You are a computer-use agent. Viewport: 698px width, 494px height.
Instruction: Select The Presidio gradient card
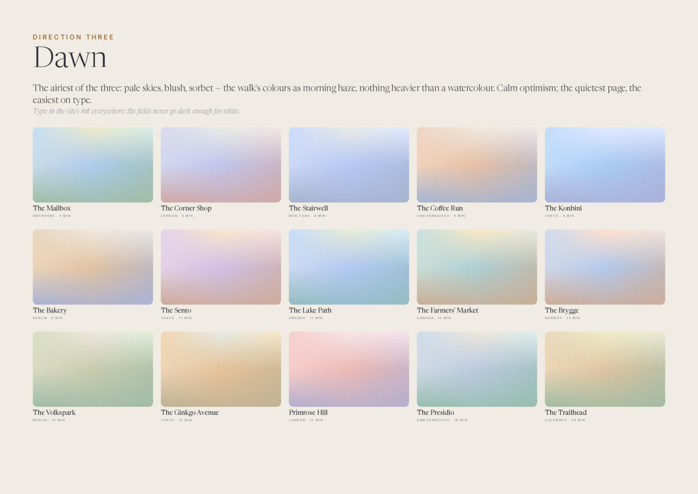pyautogui.click(x=477, y=369)
